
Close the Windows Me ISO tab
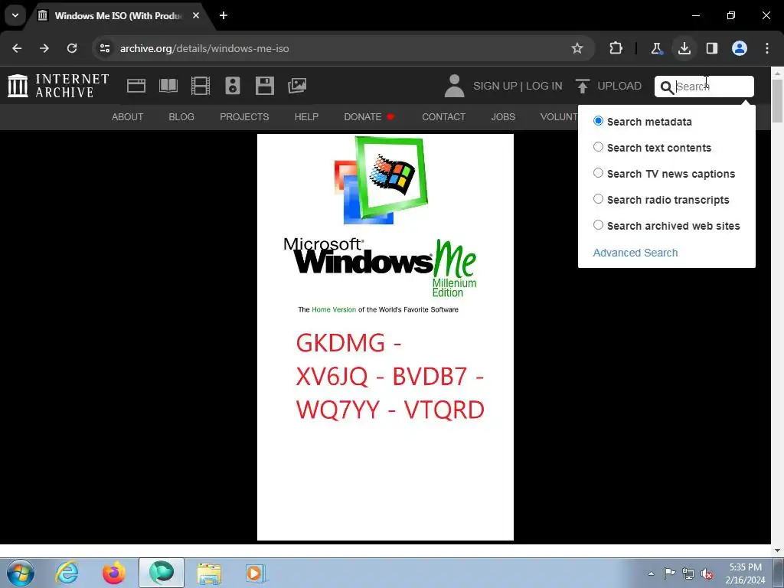point(196,15)
